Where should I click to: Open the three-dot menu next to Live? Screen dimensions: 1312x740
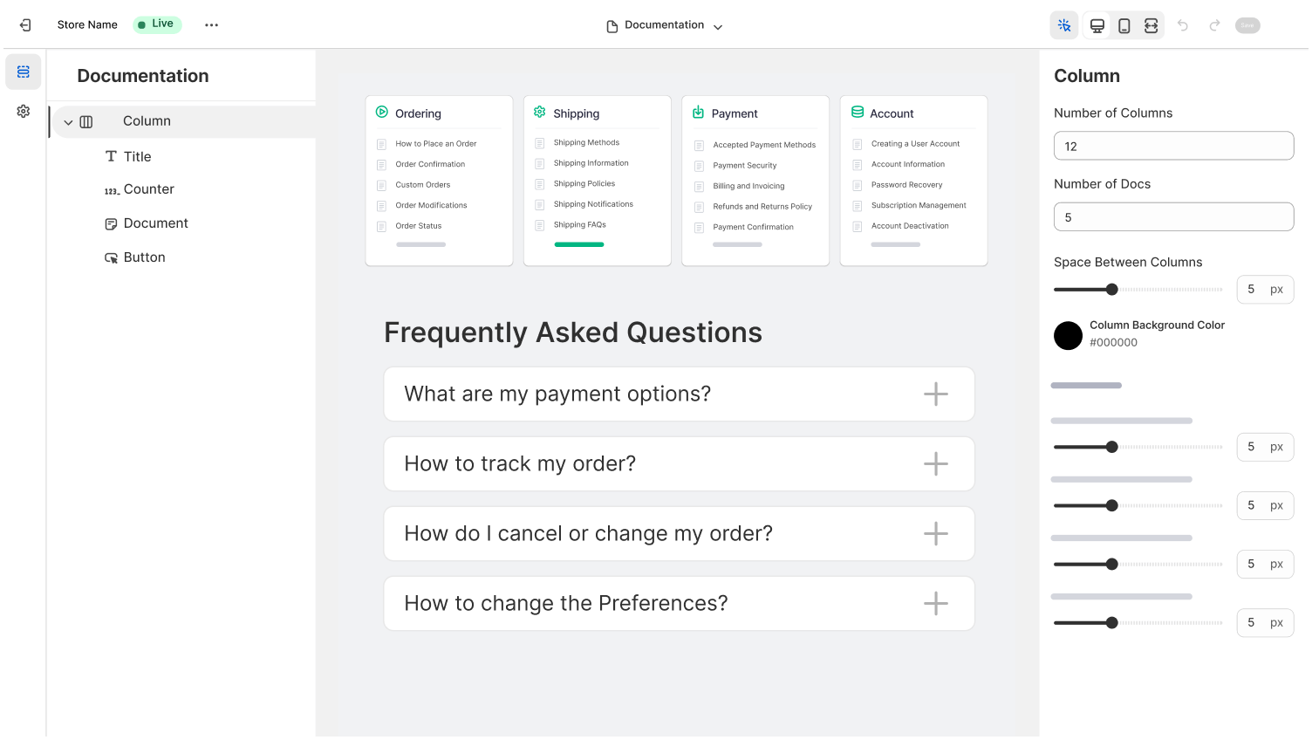[211, 24]
